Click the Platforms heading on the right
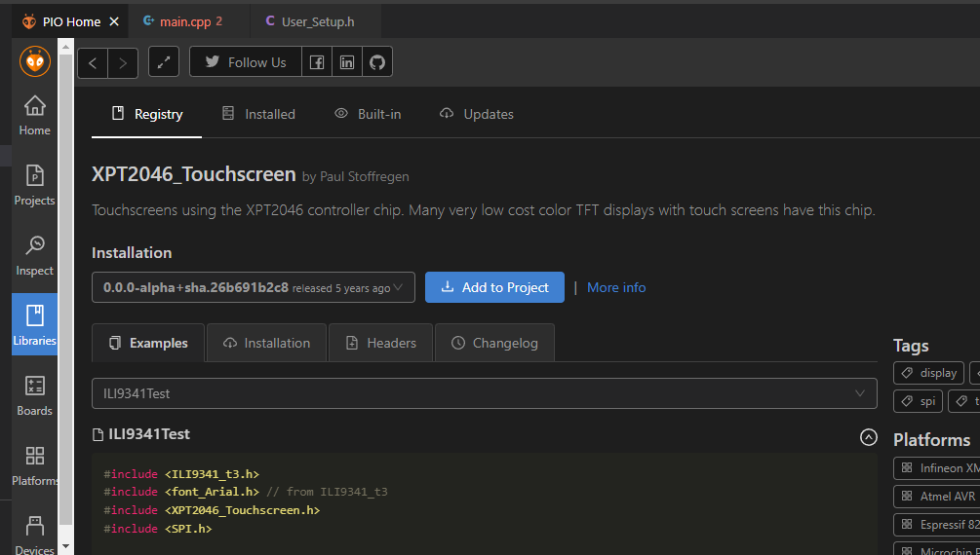 tap(932, 439)
